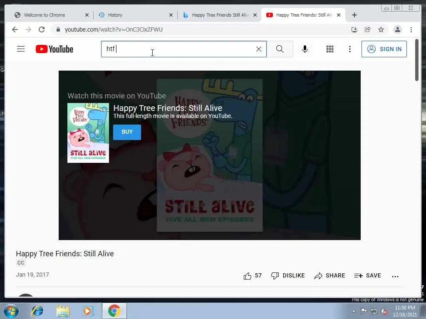Open Chrome profile avatar

(x=397, y=29)
